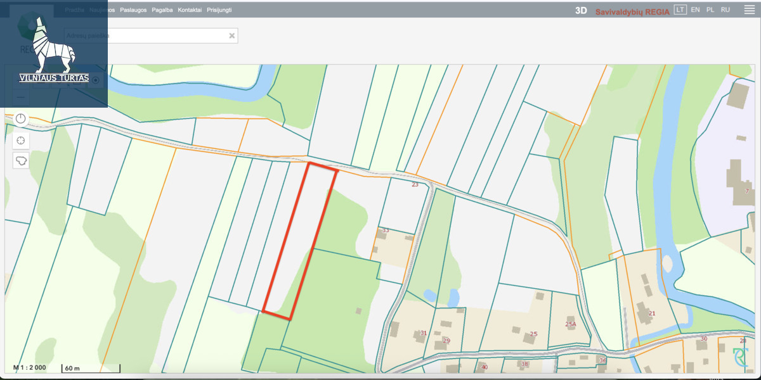
Task: Open the Pradžia menu item
Action: point(75,10)
